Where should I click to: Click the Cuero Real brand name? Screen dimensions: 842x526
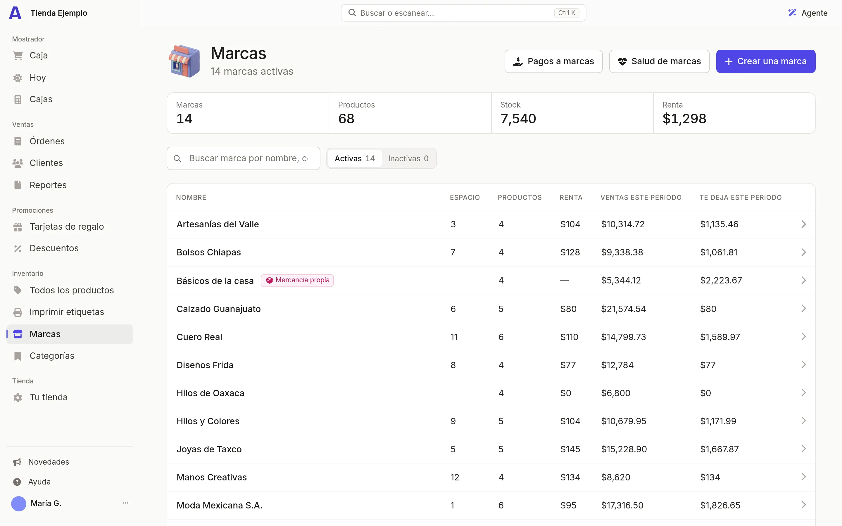pos(199,337)
